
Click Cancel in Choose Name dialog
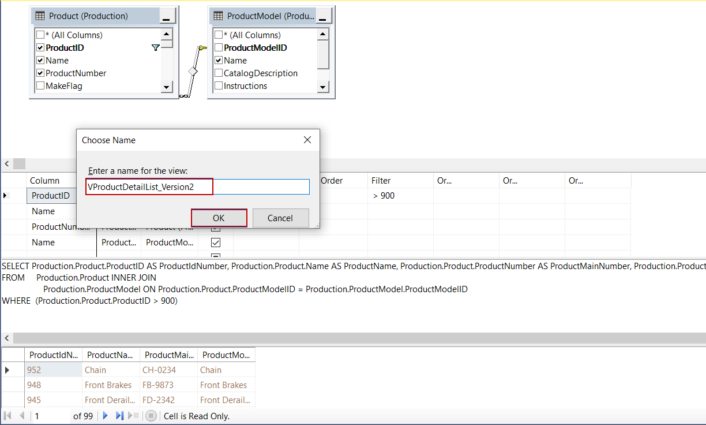pos(280,218)
